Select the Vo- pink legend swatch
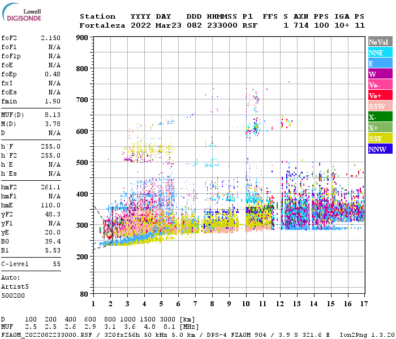Image resolution: width=396 pixels, height=339 pixels. pyautogui.click(x=380, y=85)
